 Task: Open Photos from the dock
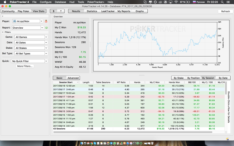108,143
